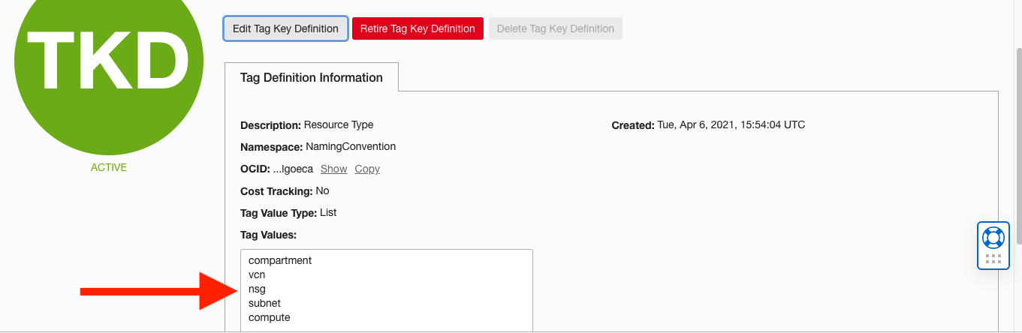The width and height of the screenshot is (1022, 333).
Task: Select vcn in Tag Values list
Action: [257, 274]
